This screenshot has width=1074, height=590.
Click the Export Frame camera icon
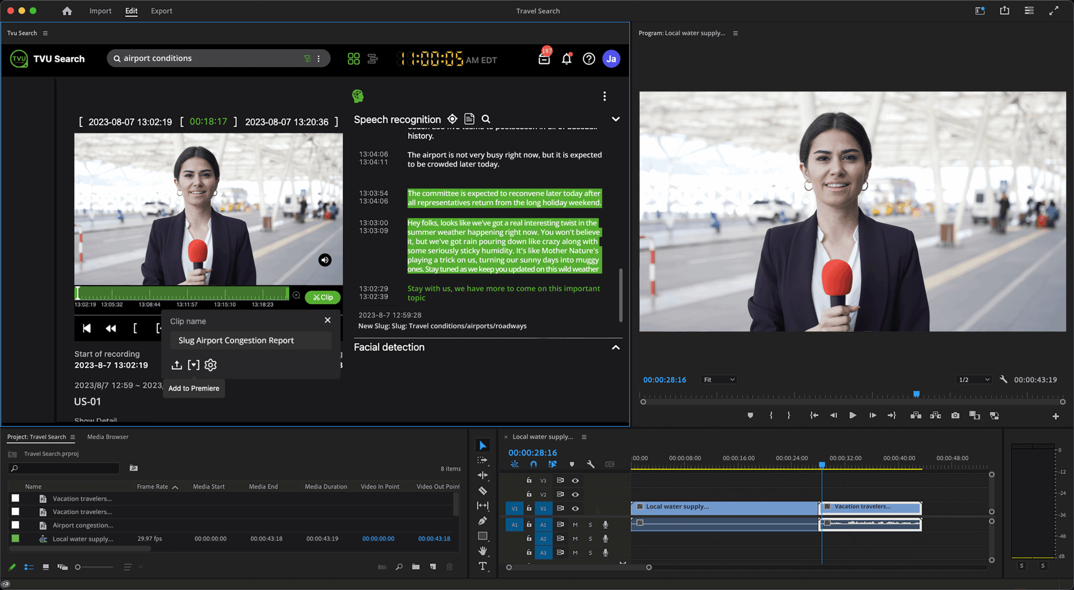coord(955,415)
